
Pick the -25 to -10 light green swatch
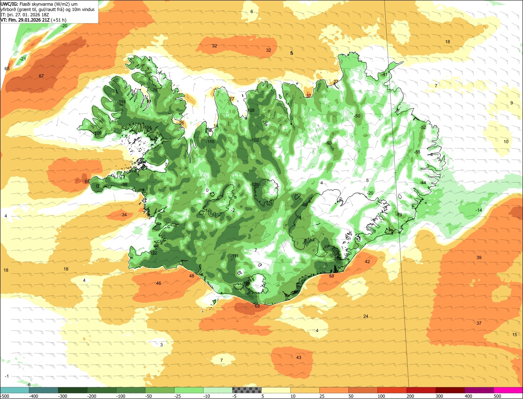[188, 390]
